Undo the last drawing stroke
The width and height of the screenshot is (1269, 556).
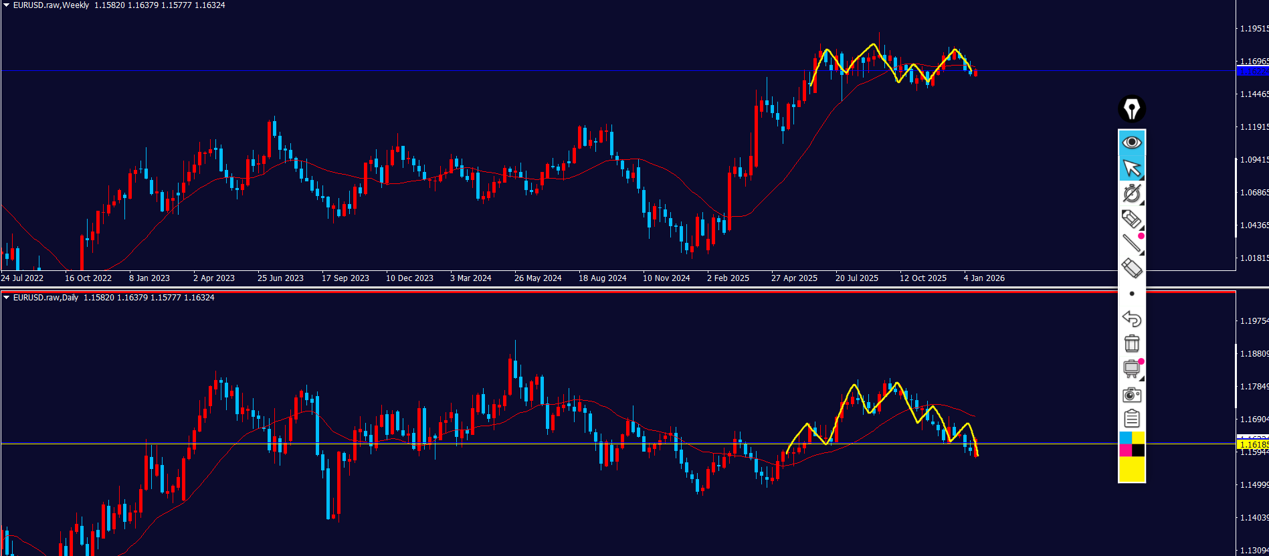[1131, 318]
